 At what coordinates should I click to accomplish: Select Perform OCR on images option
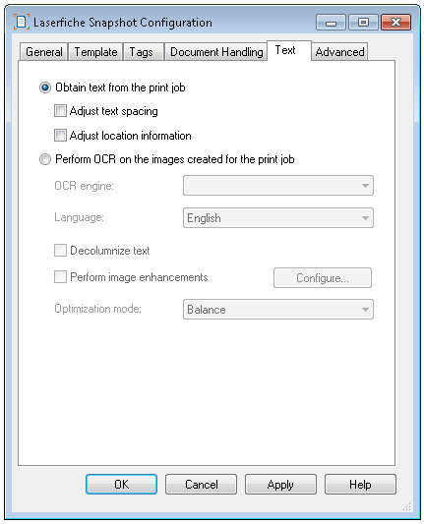point(45,159)
